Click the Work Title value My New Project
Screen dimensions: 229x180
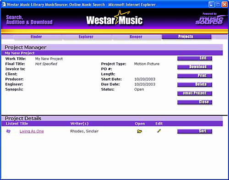tap(49, 59)
